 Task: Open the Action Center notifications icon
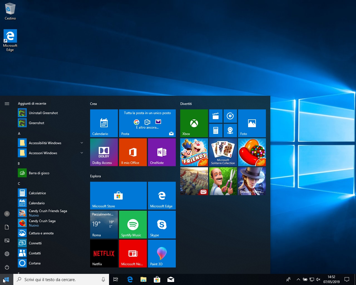pyautogui.click(x=347, y=279)
